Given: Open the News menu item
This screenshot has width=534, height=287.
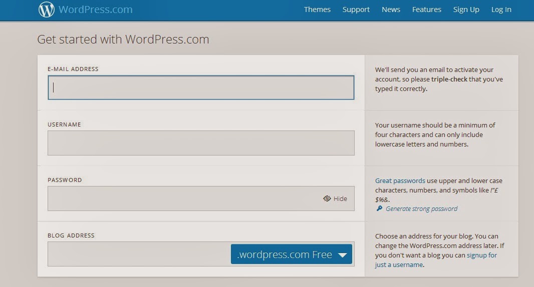Looking at the screenshot, I should click(391, 9).
